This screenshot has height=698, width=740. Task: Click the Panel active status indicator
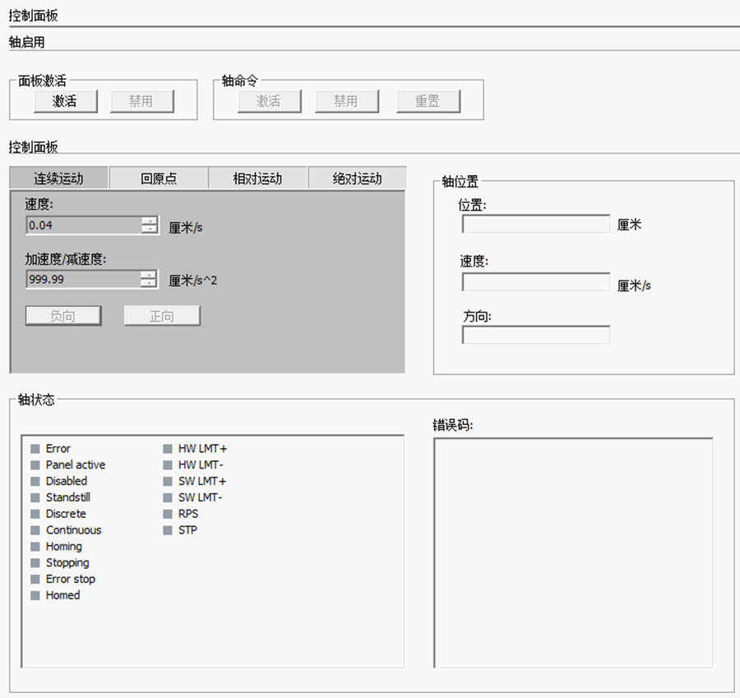[x=35, y=465]
